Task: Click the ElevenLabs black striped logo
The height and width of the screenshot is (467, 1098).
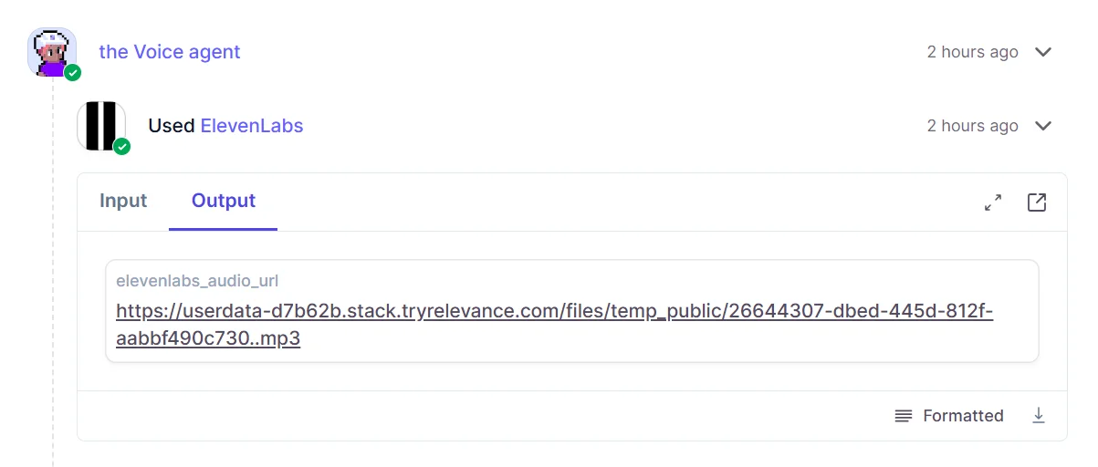Action: tap(100, 125)
